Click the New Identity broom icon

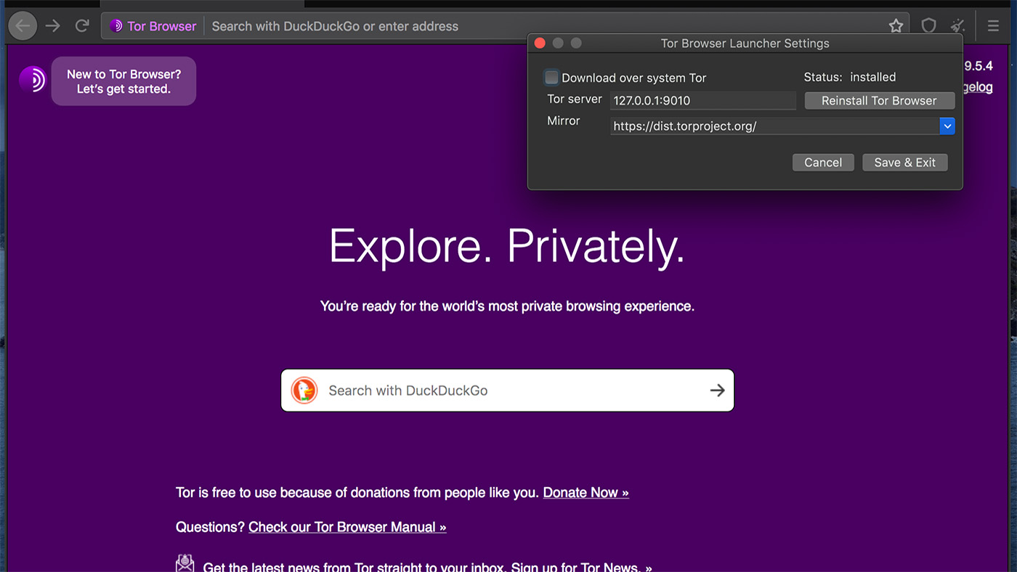click(958, 26)
